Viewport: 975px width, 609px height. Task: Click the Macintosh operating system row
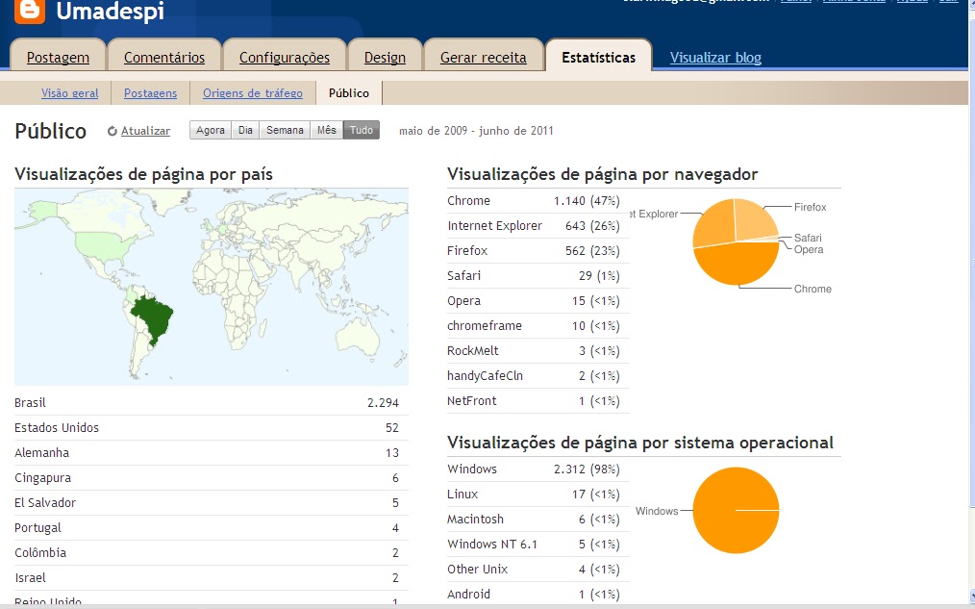point(537,519)
